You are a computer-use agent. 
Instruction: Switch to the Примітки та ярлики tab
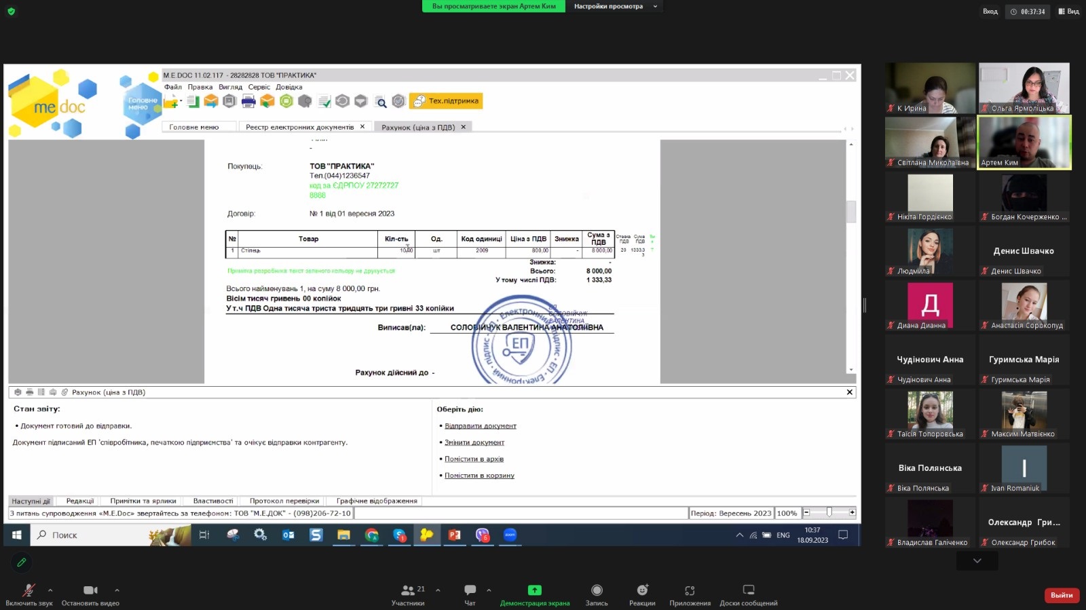143,501
